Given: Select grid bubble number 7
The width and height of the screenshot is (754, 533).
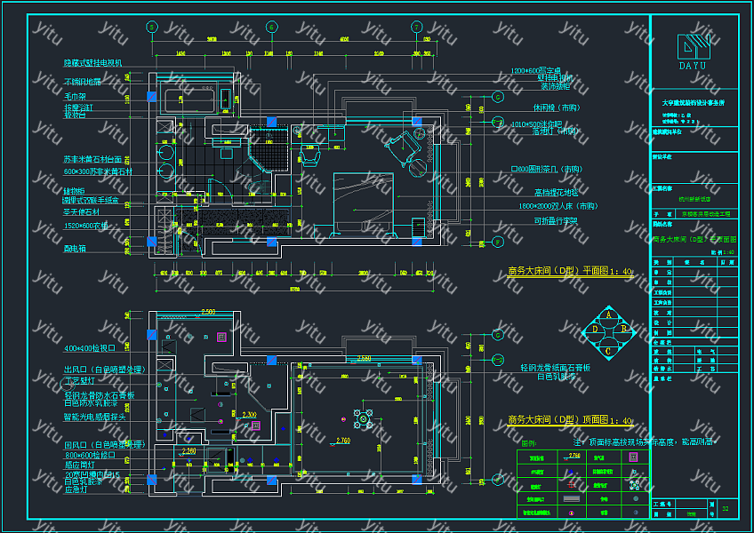Looking at the screenshot, I should pos(416,27).
